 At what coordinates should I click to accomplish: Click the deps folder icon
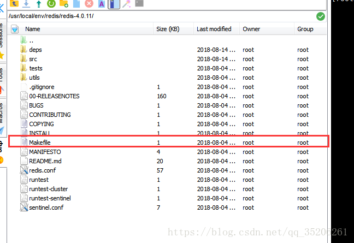click(x=23, y=49)
